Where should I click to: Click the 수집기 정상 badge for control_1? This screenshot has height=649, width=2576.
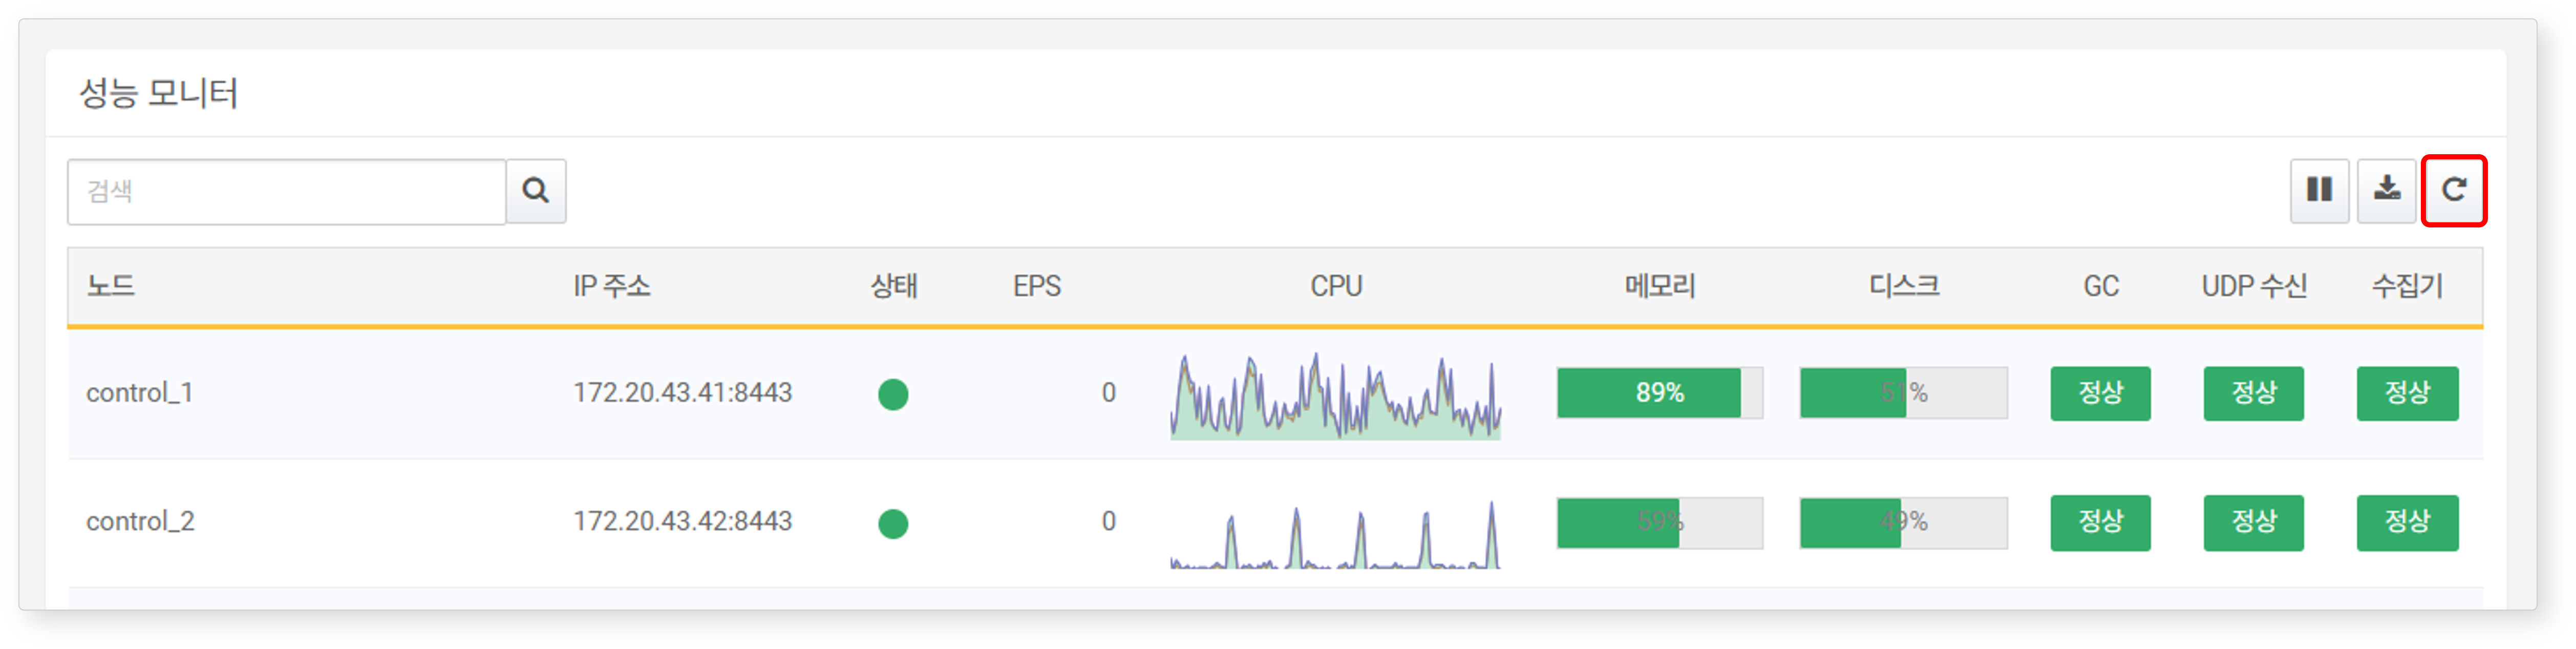click(x=2407, y=393)
